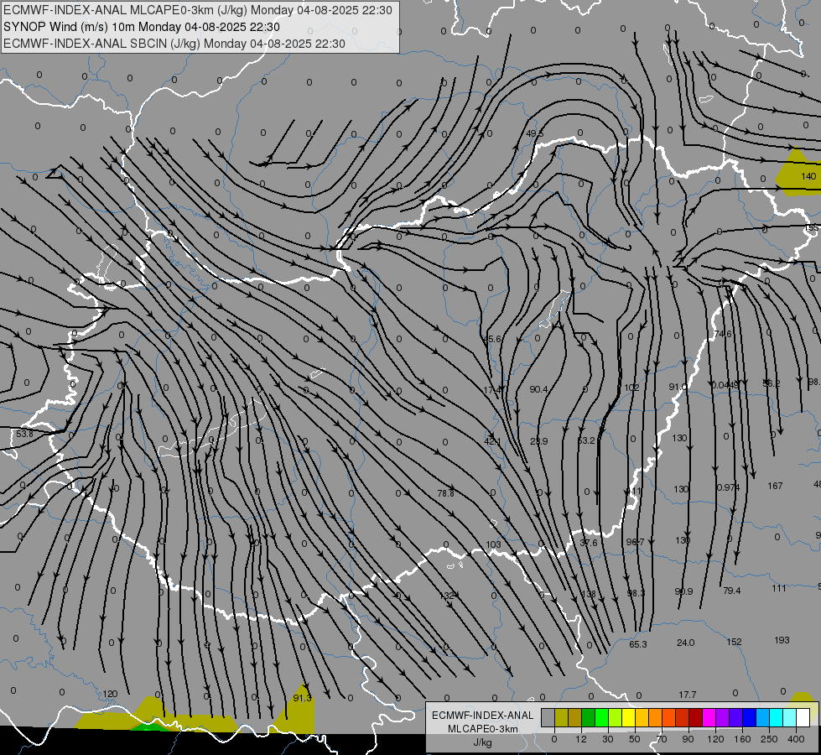Click the map value 53.2
The image size is (821, 755).
586,440
